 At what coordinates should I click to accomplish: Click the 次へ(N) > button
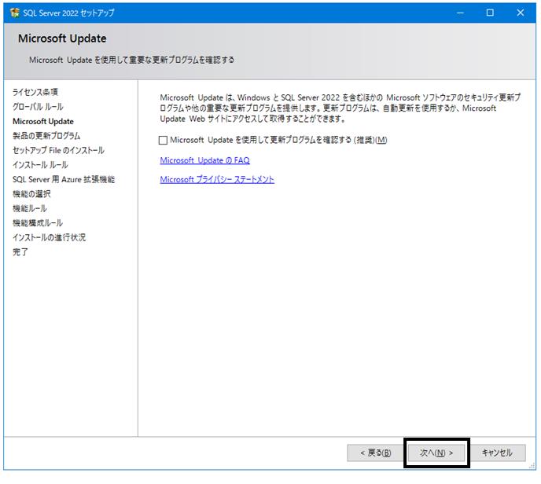coord(436,453)
